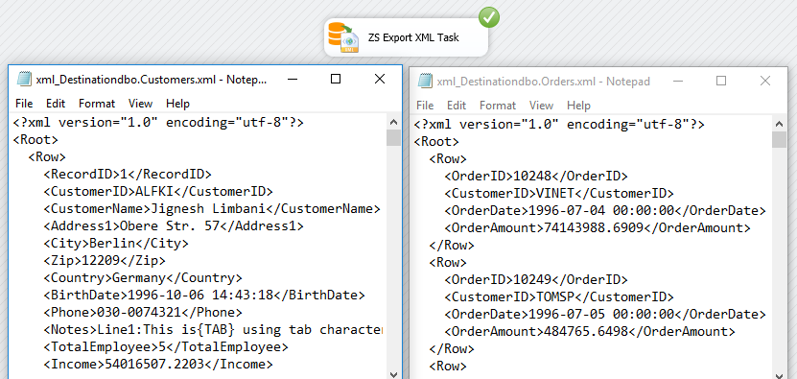Click the City Berlin line
This screenshot has height=379, width=797.
116,243
